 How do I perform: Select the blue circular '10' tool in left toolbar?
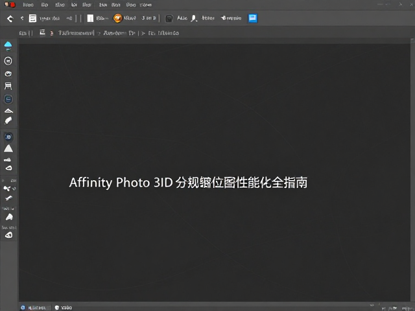(8, 137)
